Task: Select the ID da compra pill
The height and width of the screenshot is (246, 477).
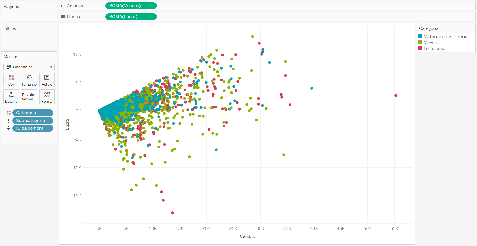Action: pos(33,128)
